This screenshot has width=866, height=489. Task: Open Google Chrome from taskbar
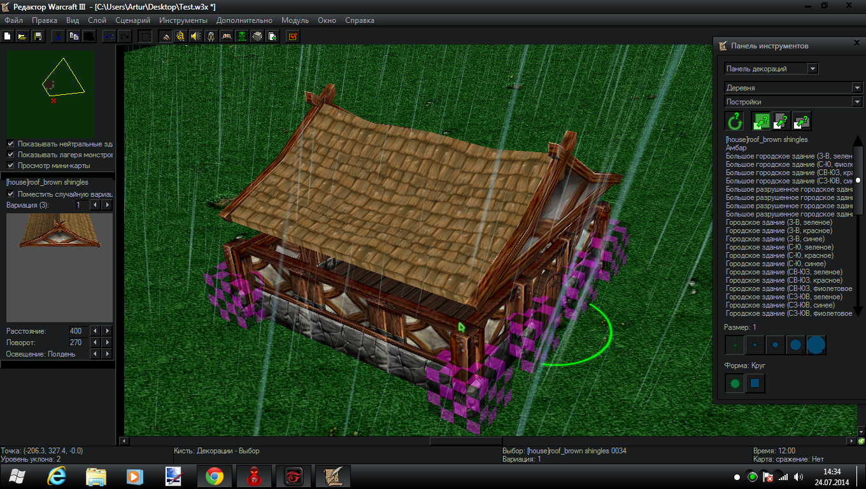click(x=214, y=476)
